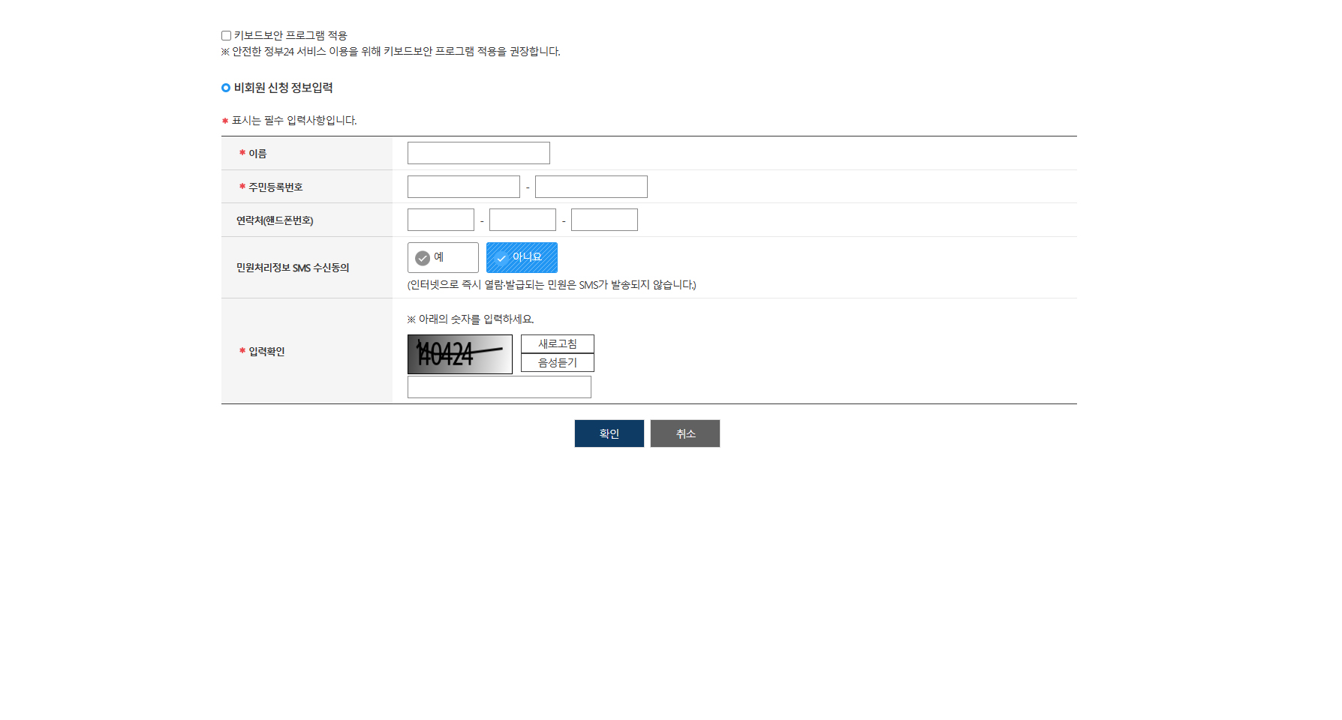Click the second 주민등록번호 input box
The image size is (1342, 720).
coord(591,186)
